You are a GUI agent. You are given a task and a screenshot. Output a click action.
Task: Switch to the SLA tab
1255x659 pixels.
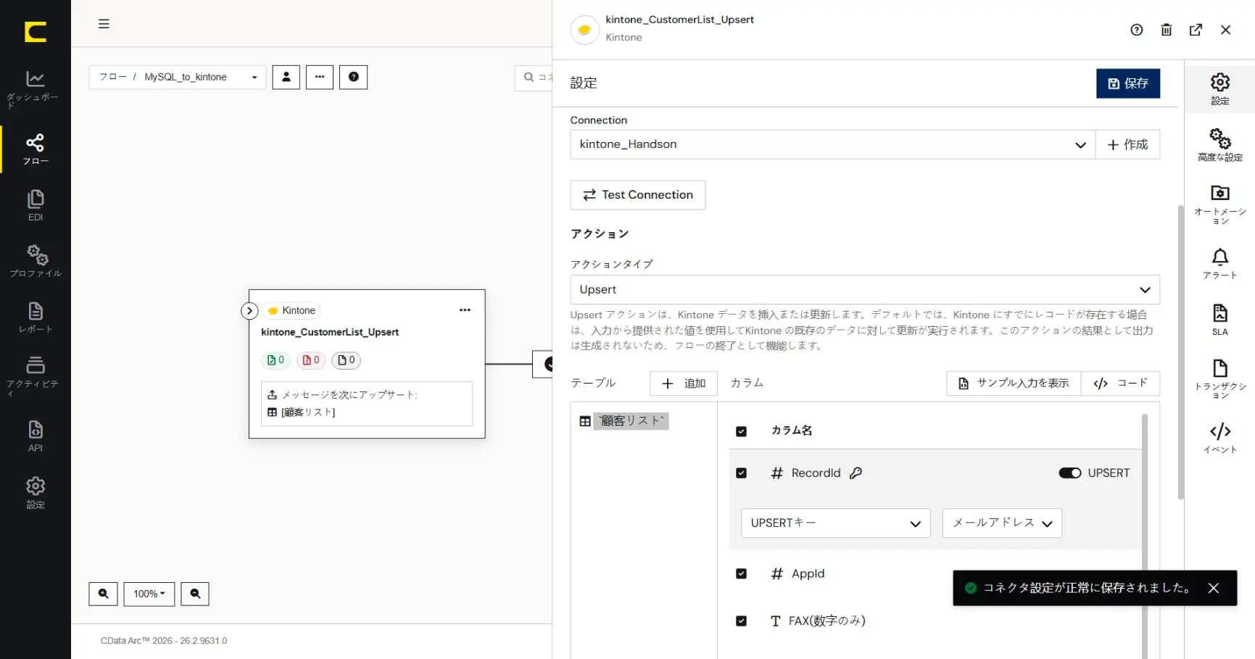pyautogui.click(x=1220, y=320)
